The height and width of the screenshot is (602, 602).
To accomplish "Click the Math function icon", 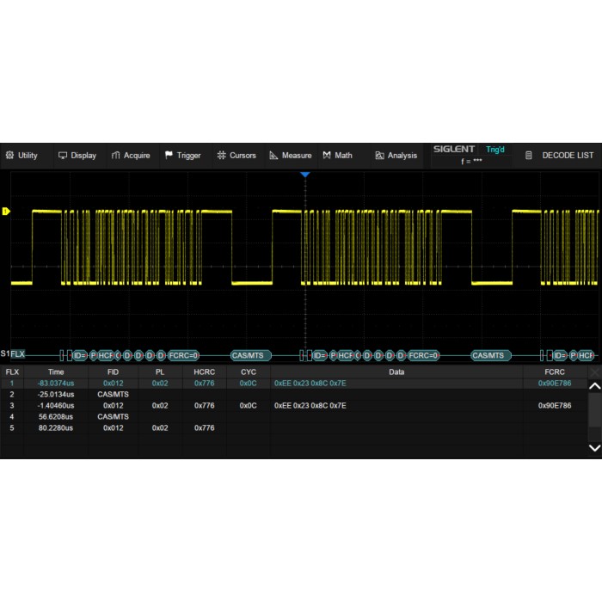I will [x=327, y=156].
